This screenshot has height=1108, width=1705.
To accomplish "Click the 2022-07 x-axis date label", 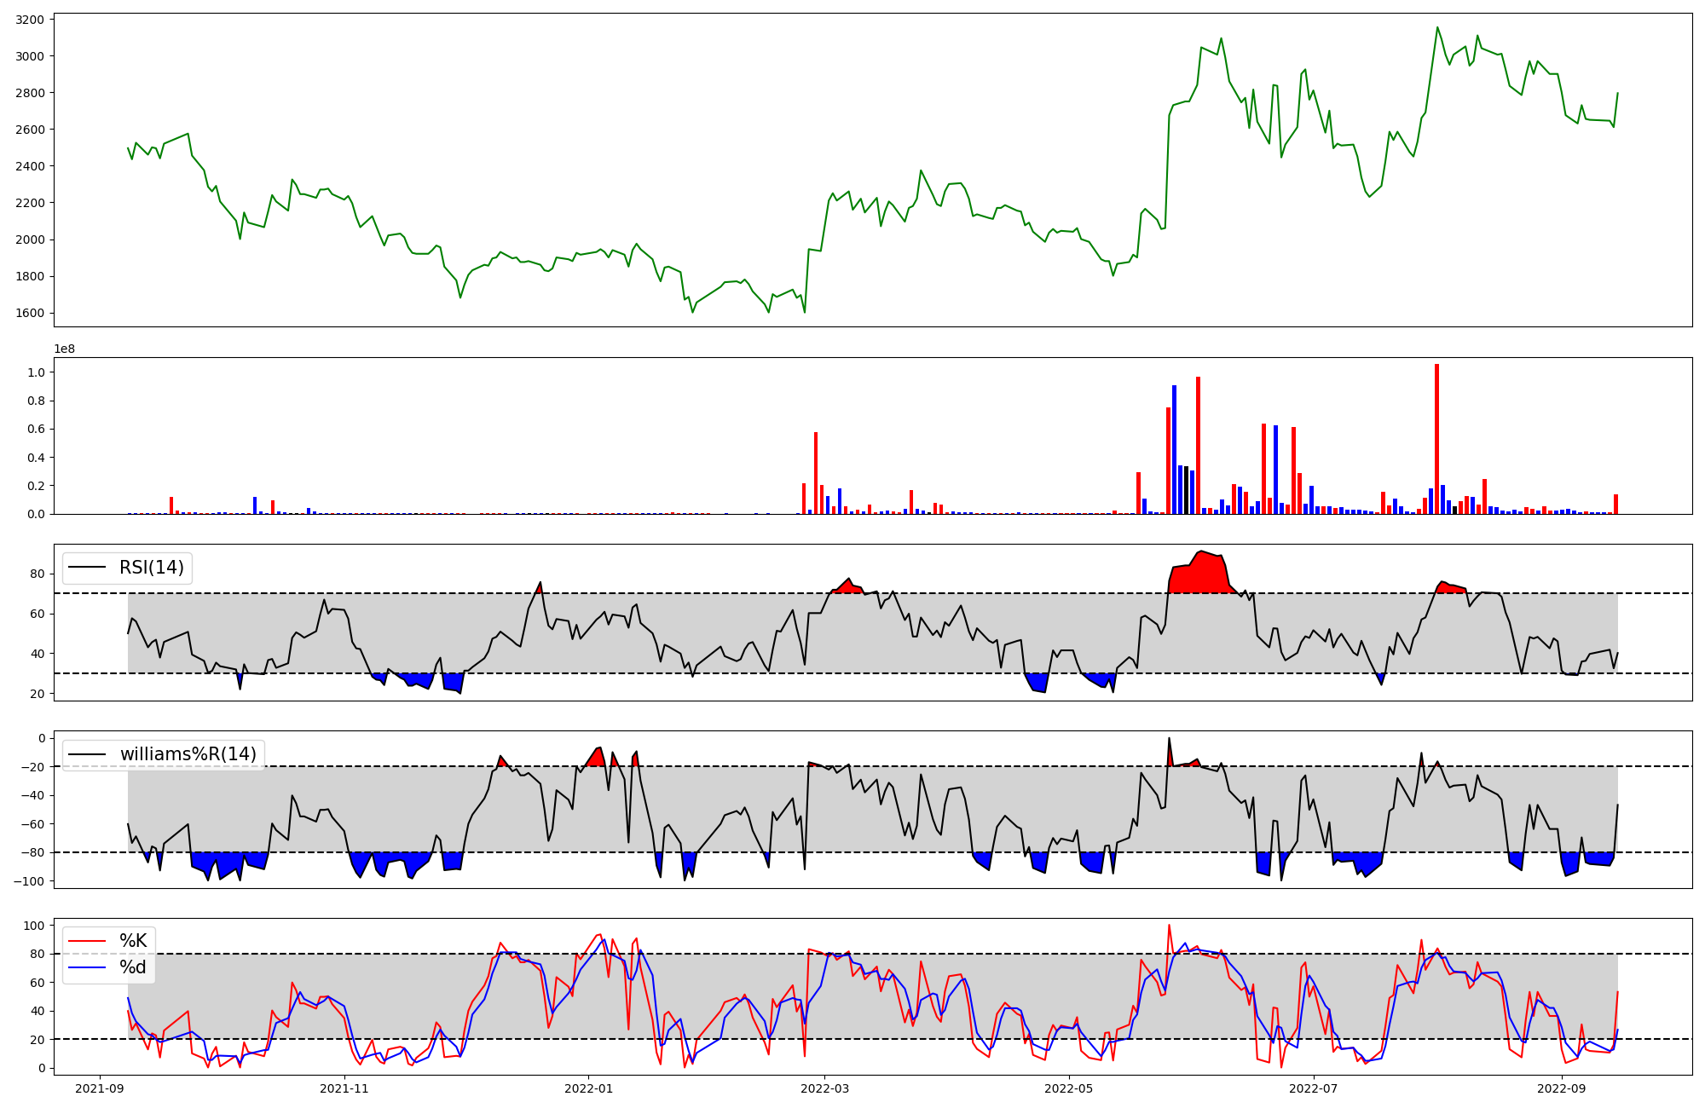I will [x=1313, y=1088].
